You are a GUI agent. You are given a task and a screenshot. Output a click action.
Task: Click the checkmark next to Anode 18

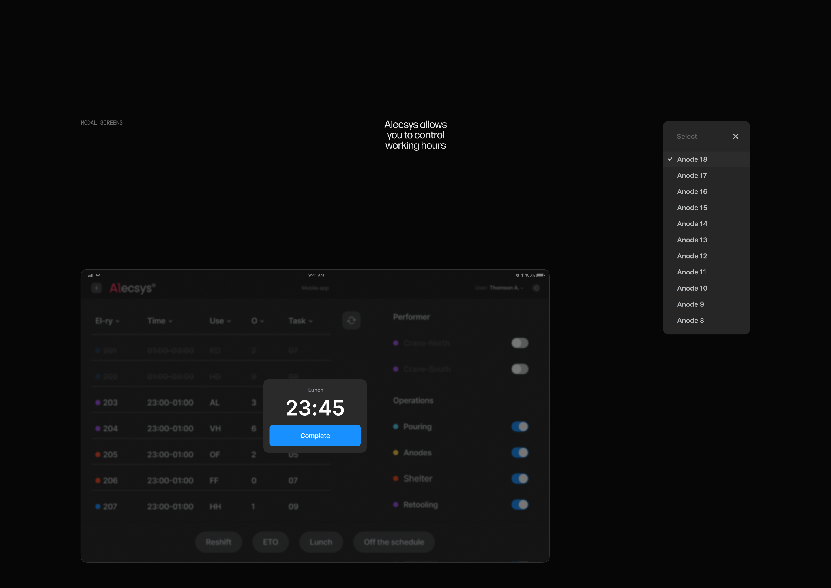tap(670, 159)
